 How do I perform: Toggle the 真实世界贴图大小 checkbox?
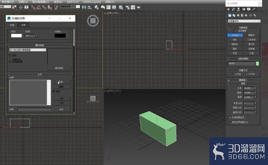[x=230, y=122]
